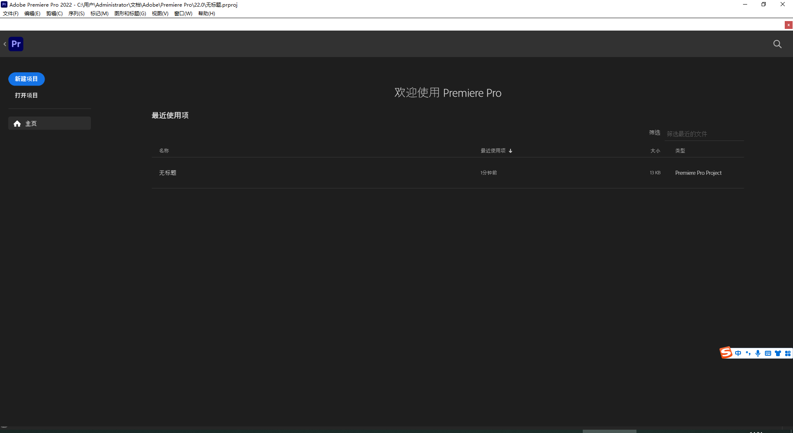This screenshot has width=793, height=433.
Task: Sort by the 大小 column header
Action: (x=655, y=151)
